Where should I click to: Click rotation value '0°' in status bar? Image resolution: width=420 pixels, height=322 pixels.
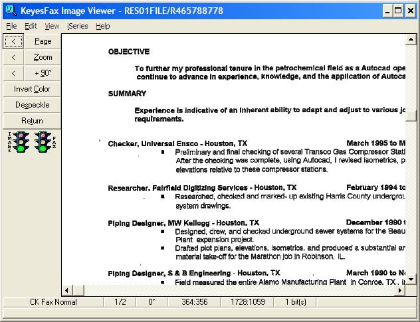pos(152,302)
